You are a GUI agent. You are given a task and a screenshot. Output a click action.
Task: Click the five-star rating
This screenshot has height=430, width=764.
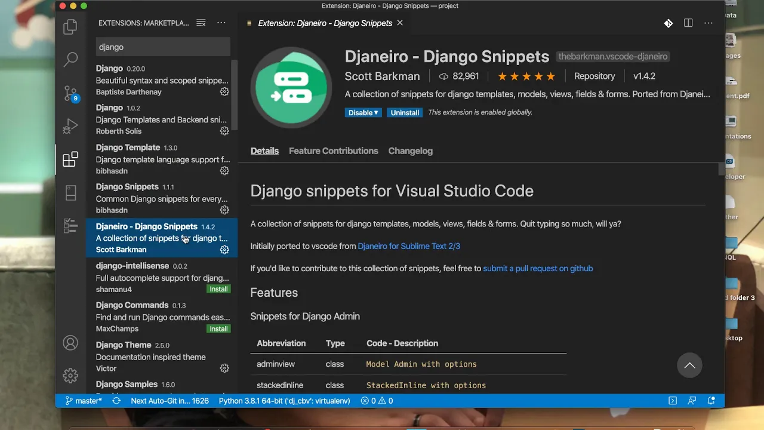(x=526, y=76)
